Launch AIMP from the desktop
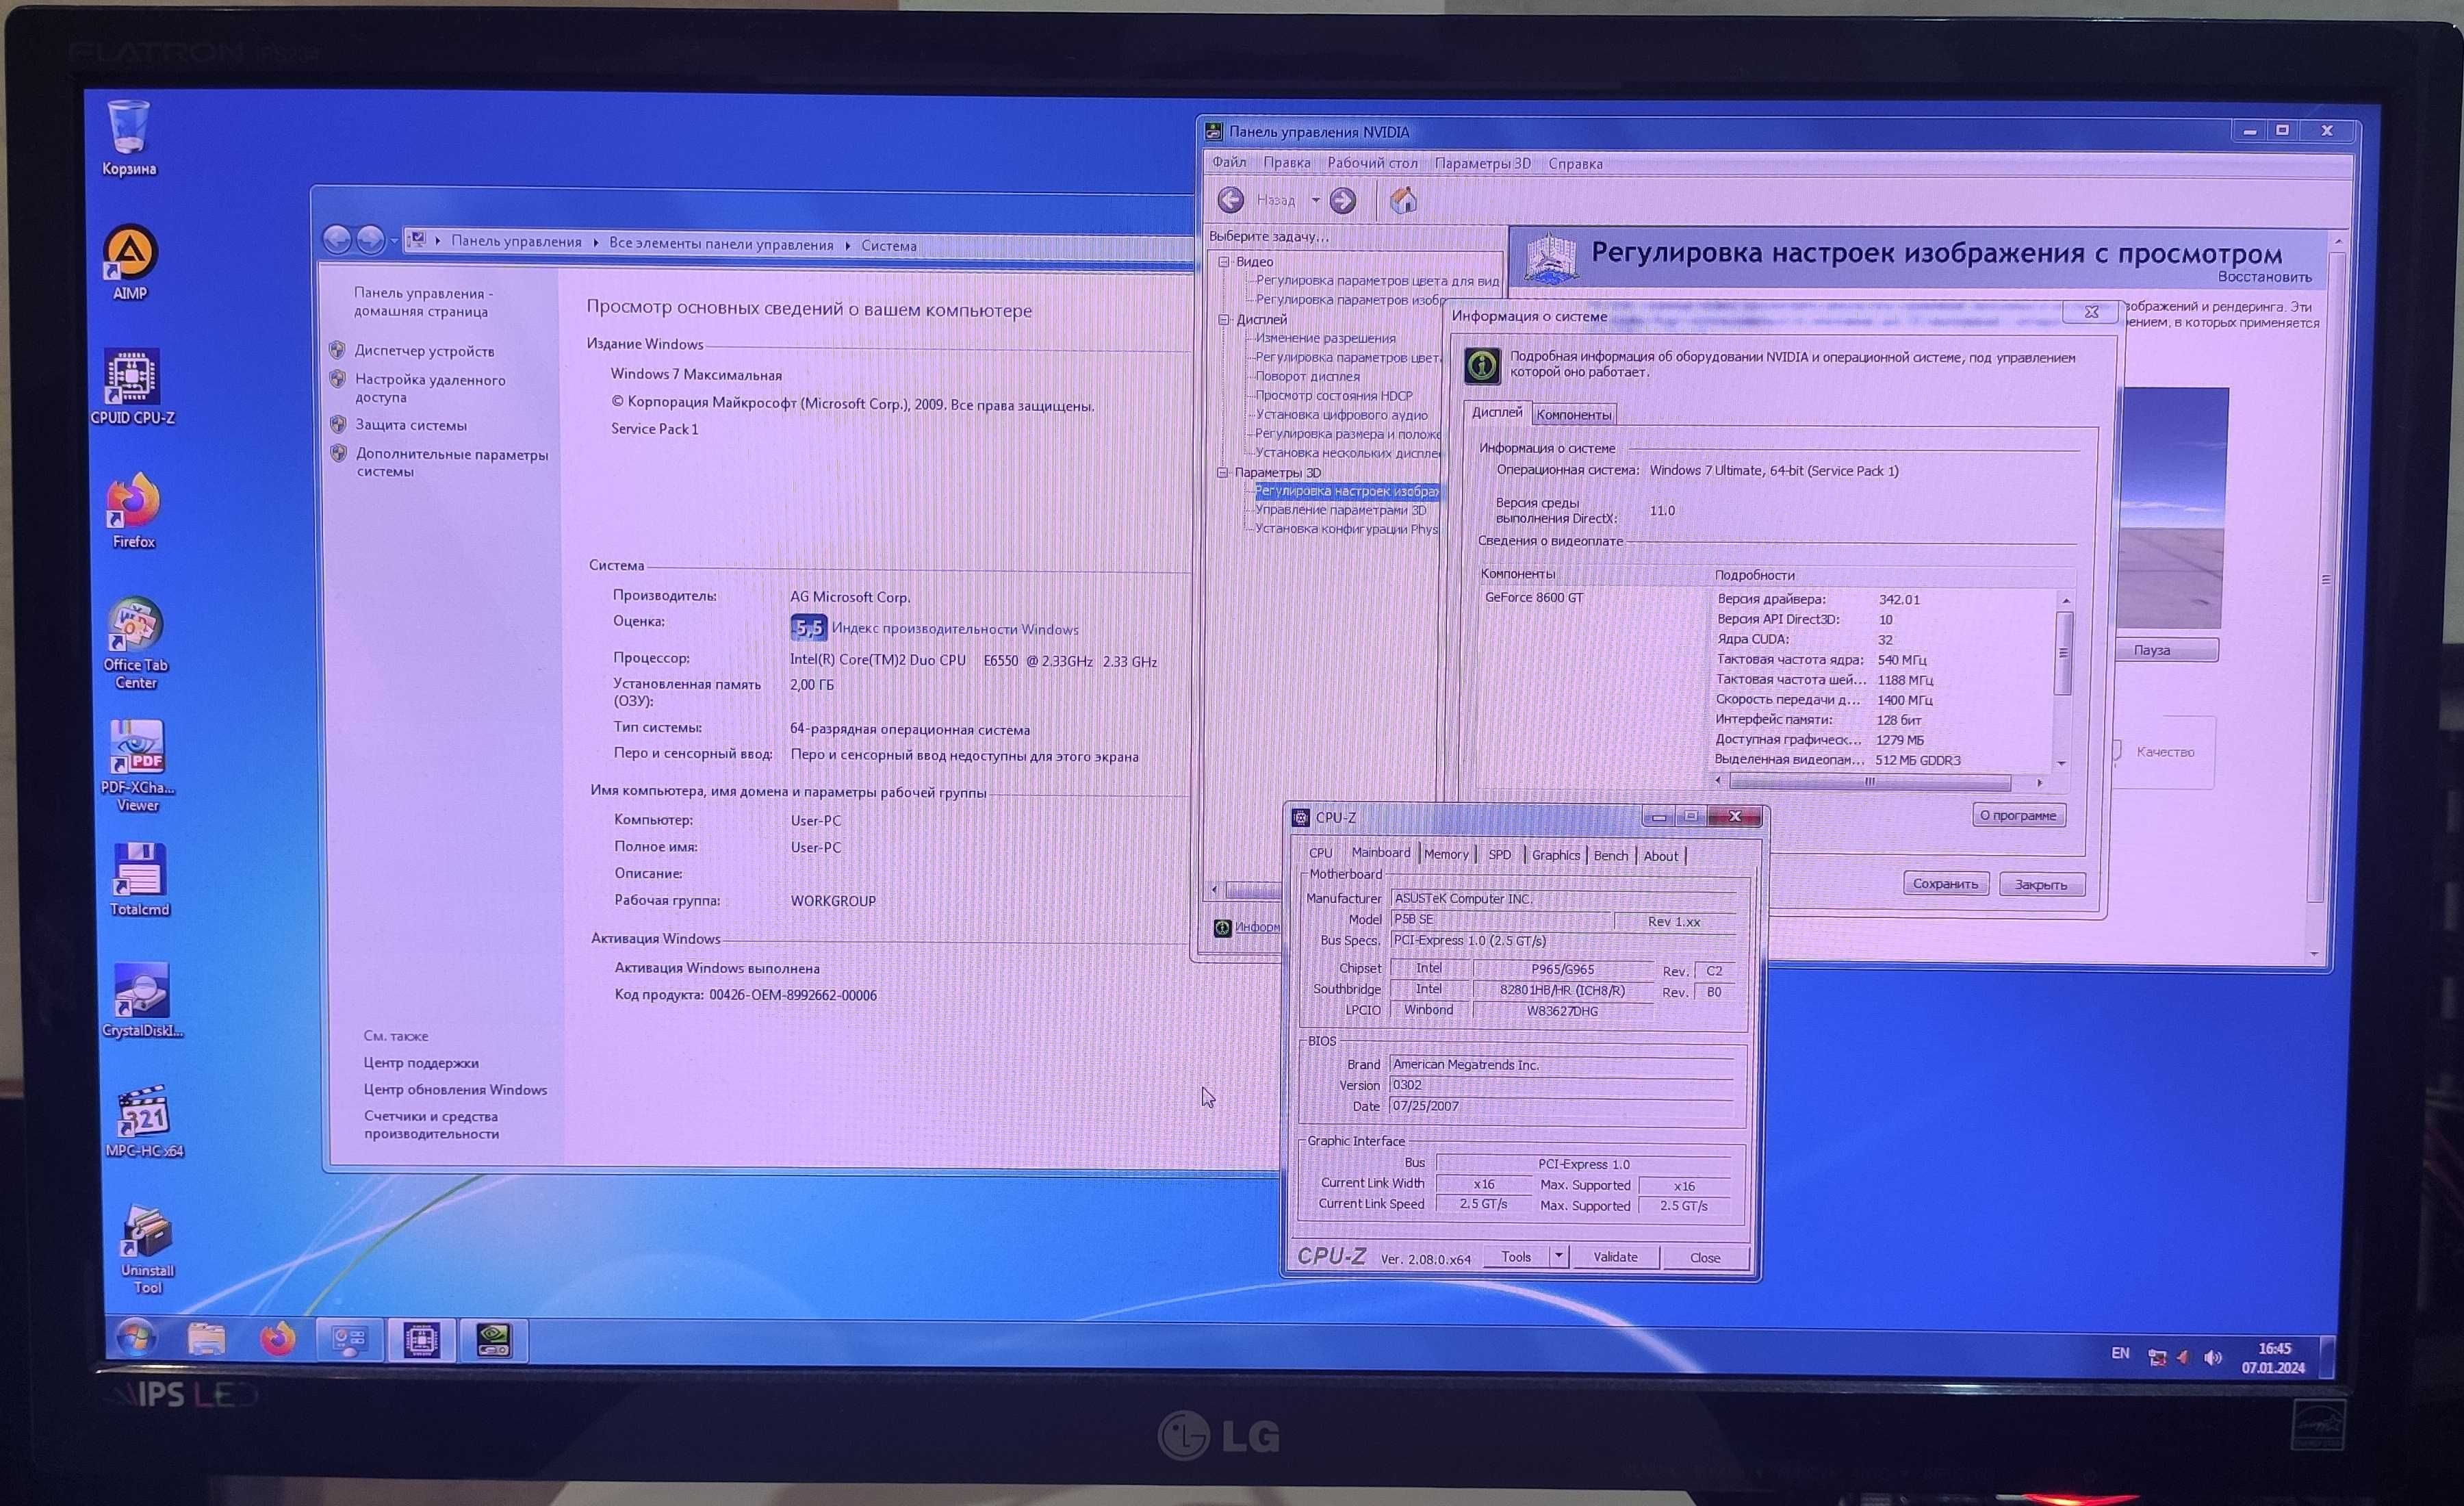 click(130, 263)
